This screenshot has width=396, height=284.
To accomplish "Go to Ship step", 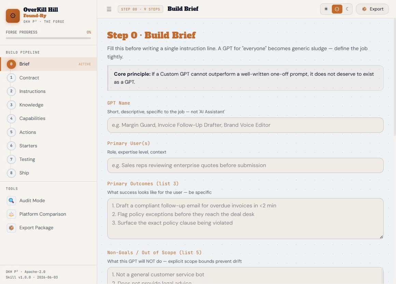I will [48, 173].
